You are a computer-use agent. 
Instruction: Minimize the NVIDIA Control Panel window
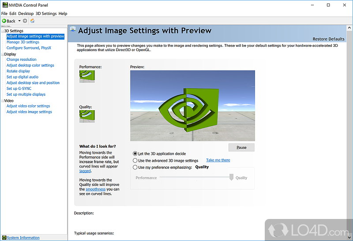coord(312,5)
